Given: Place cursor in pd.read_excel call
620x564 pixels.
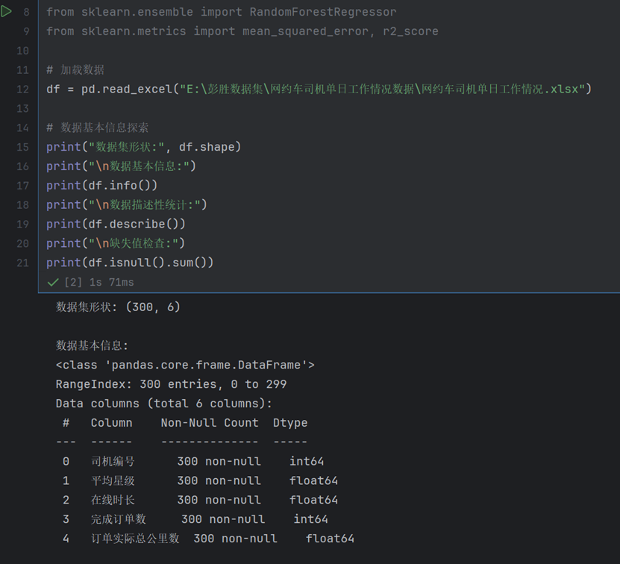Looking at the screenshot, I should tap(127, 90).
